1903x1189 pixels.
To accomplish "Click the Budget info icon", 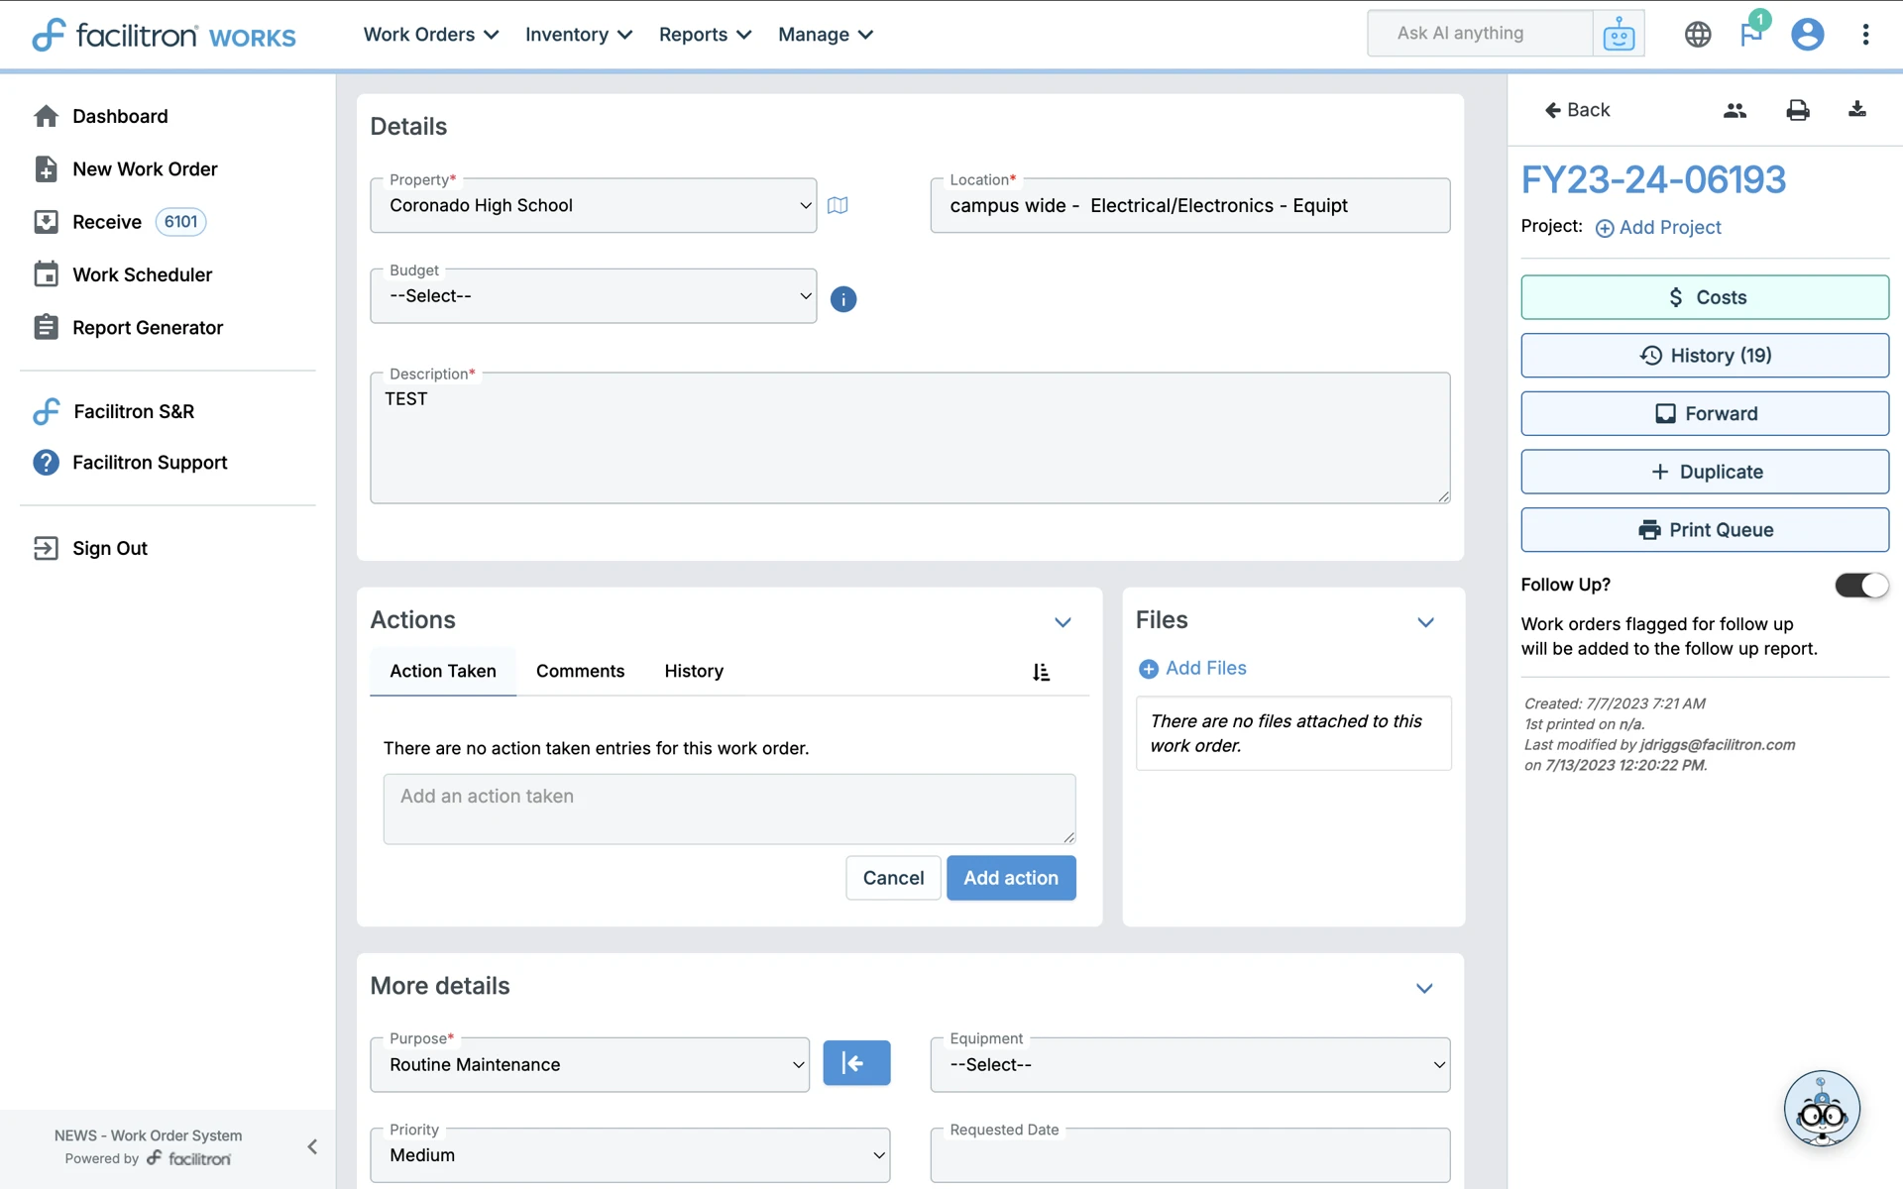I will coord(842,298).
